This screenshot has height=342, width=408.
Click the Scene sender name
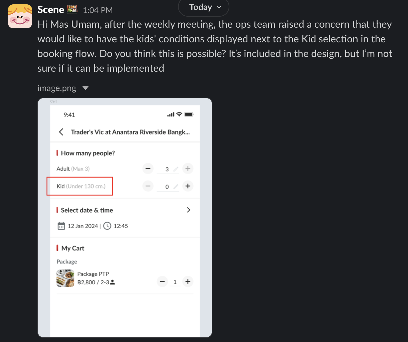(x=51, y=10)
